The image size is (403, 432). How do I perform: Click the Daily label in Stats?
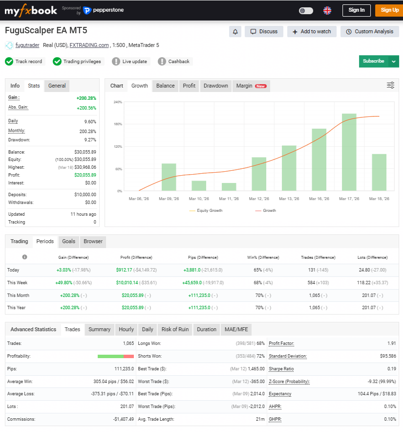[13, 121]
